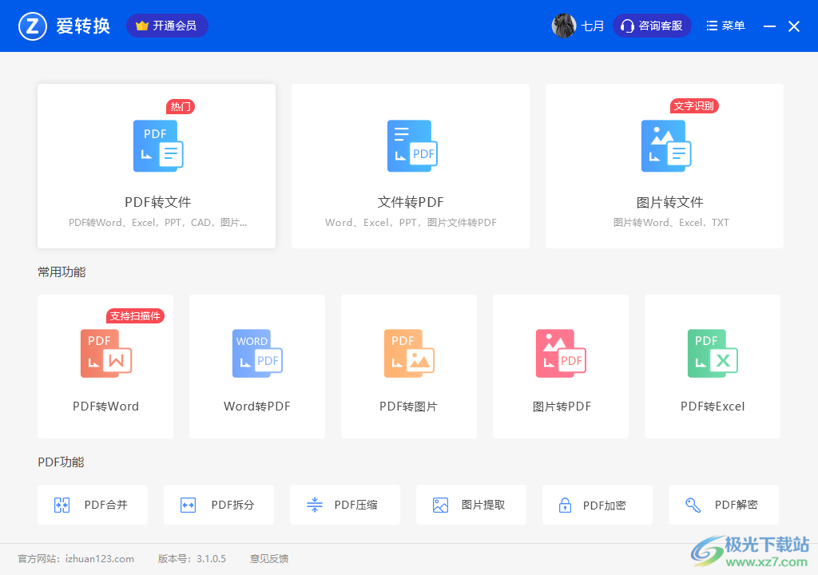Click the PDF合并 merge button
Viewport: 818px width, 575px height.
click(x=93, y=505)
